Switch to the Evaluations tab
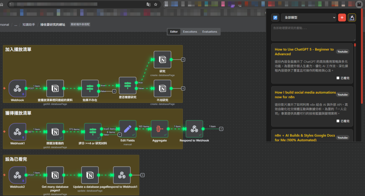 coord(210,32)
